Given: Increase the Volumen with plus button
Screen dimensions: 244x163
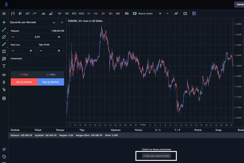Looking at the screenshot, I should click(x=59, y=37).
